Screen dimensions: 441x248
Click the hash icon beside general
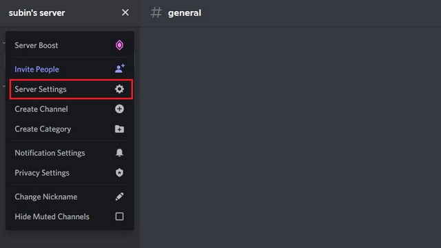[156, 12]
